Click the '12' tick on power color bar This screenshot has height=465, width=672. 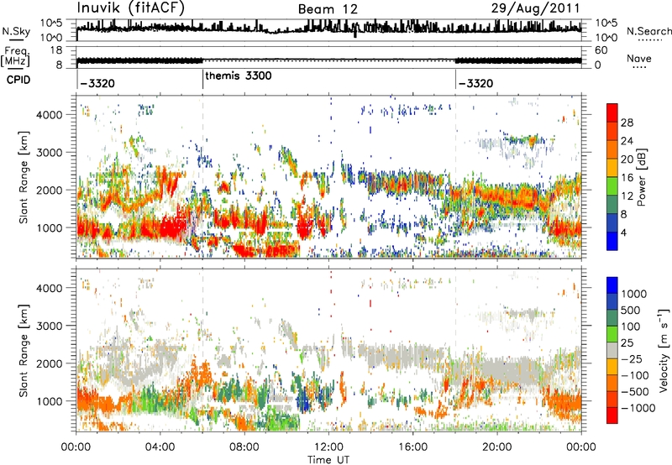[x=627, y=196]
